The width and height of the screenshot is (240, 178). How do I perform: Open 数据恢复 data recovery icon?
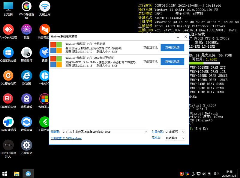[x=26, y=122]
